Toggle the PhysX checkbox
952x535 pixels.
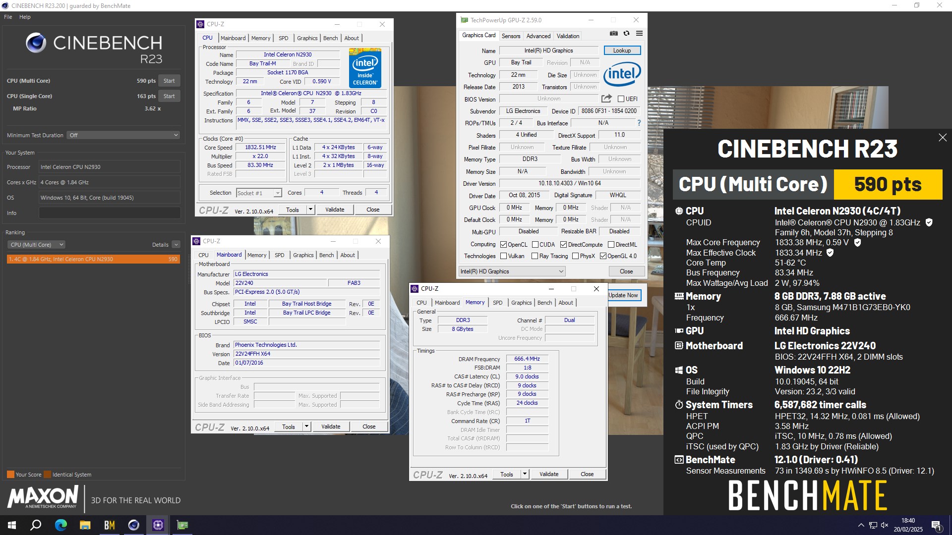point(575,256)
